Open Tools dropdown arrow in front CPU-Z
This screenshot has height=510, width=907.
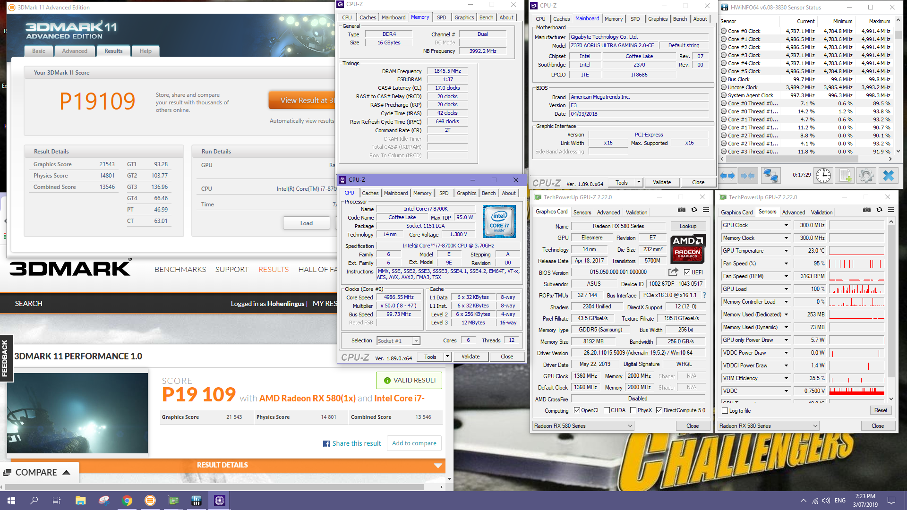point(447,357)
